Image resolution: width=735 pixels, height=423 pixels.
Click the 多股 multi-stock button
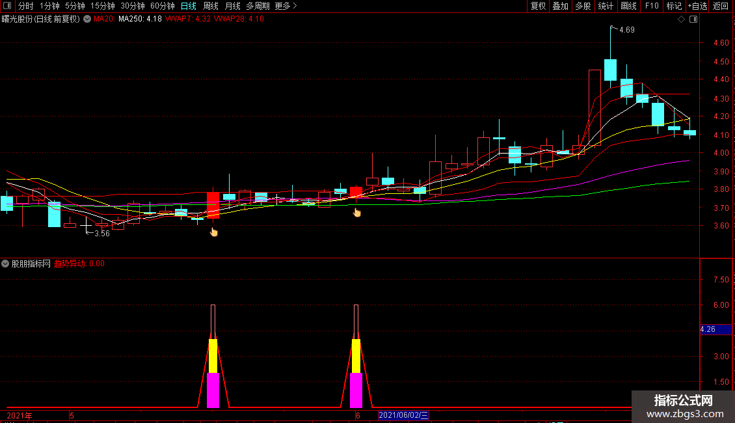[x=583, y=6]
